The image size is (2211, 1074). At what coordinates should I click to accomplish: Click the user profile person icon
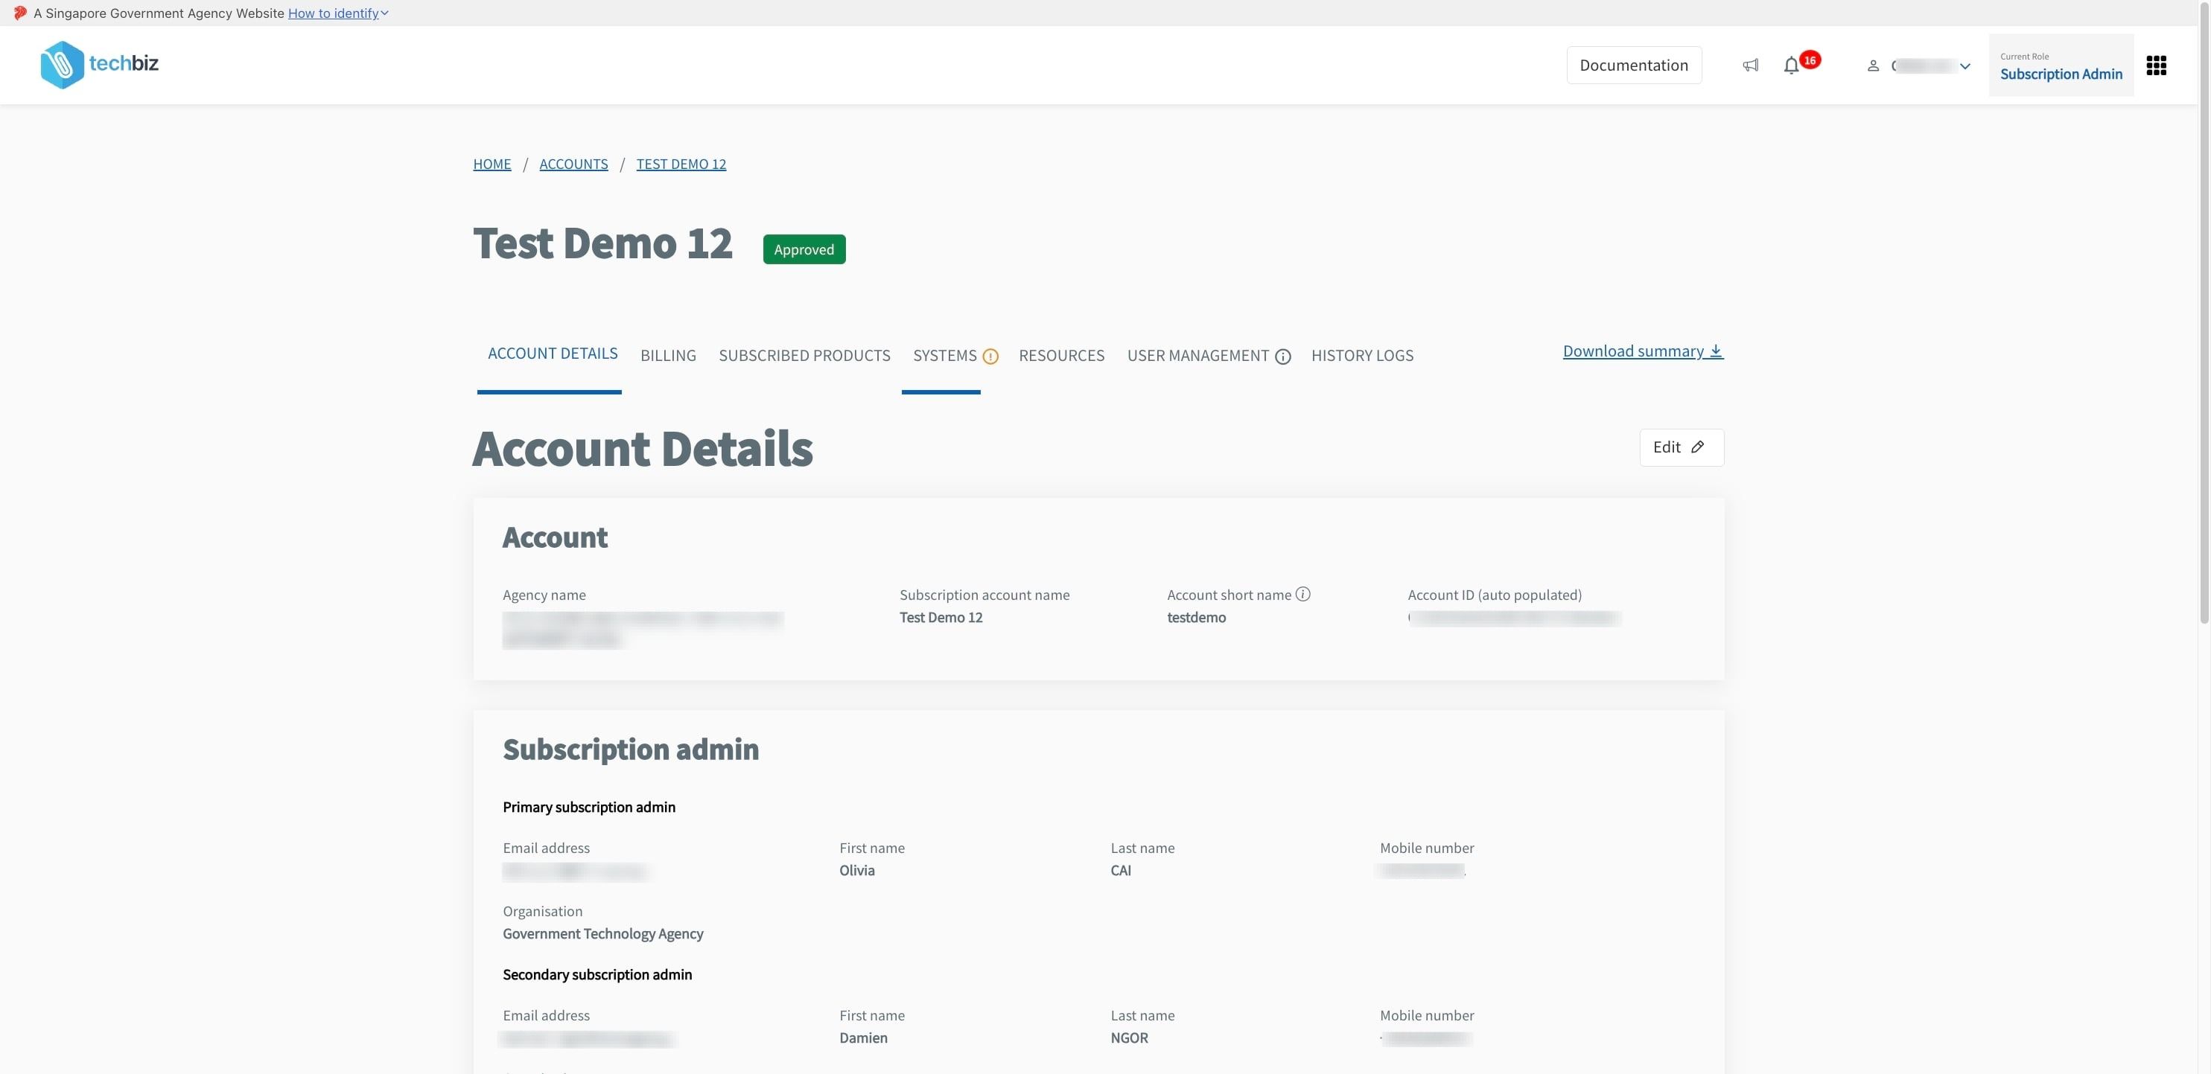click(x=1873, y=65)
